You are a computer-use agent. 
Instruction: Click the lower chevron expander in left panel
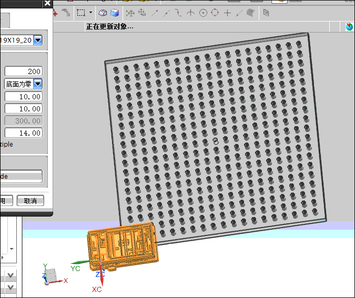11,287
